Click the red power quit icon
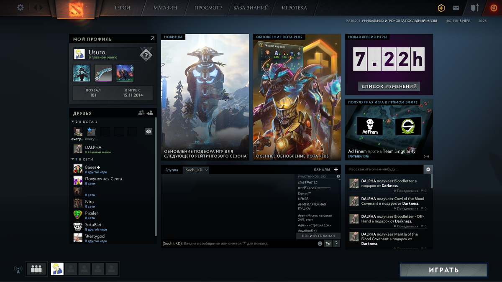The width and height of the screenshot is (502, 282). [x=494, y=8]
